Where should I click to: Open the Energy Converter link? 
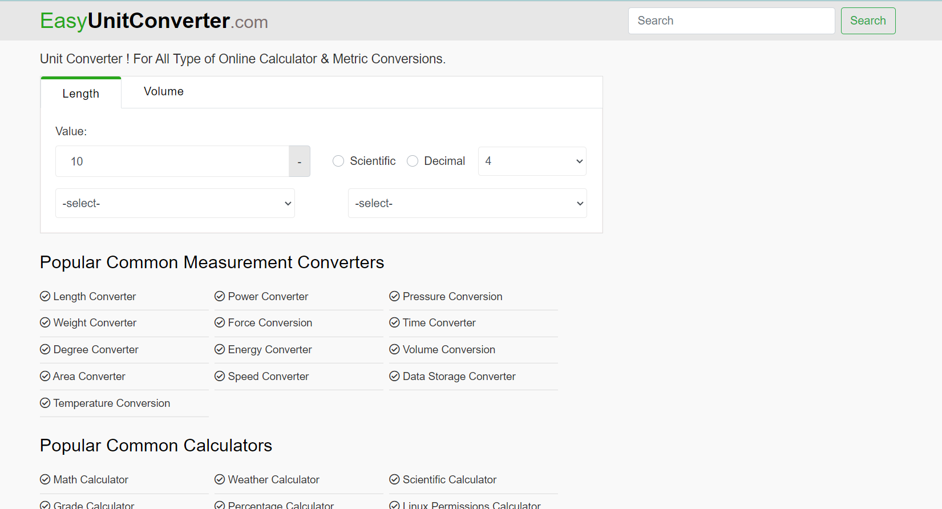270,349
